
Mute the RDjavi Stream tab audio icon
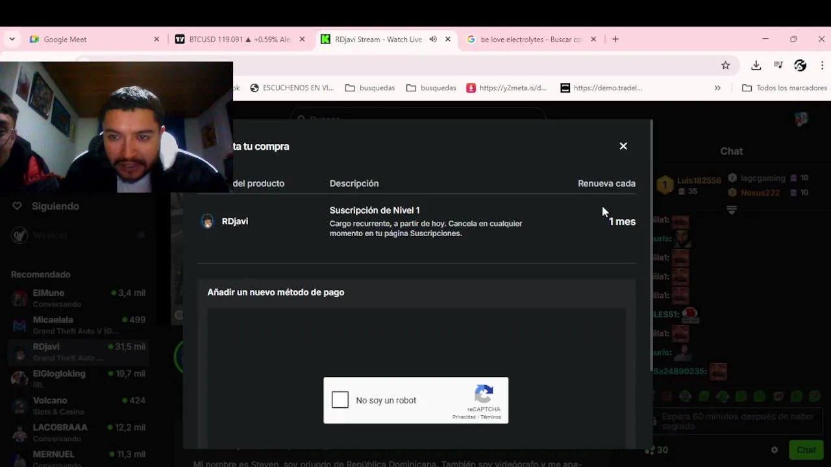tap(433, 39)
